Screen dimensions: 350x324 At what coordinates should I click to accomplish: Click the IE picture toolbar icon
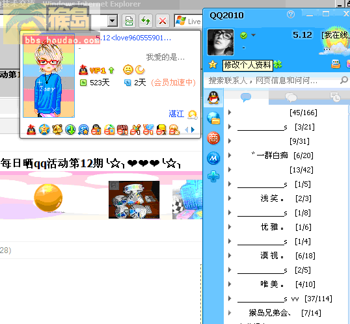pos(129,21)
